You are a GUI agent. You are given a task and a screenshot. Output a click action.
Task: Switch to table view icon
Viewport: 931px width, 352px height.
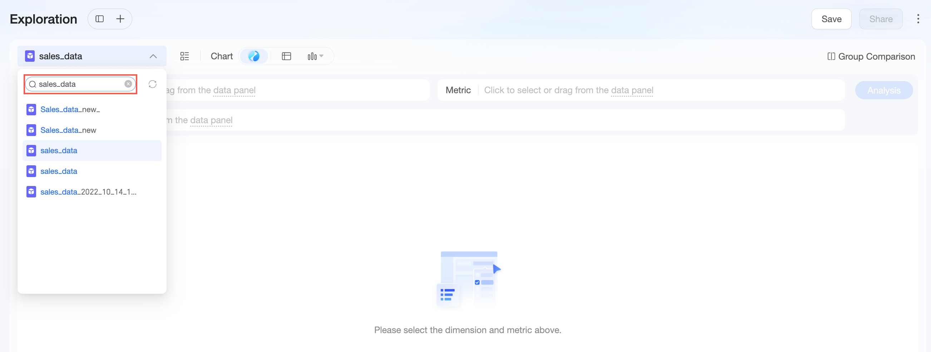[x=286, y=56]
